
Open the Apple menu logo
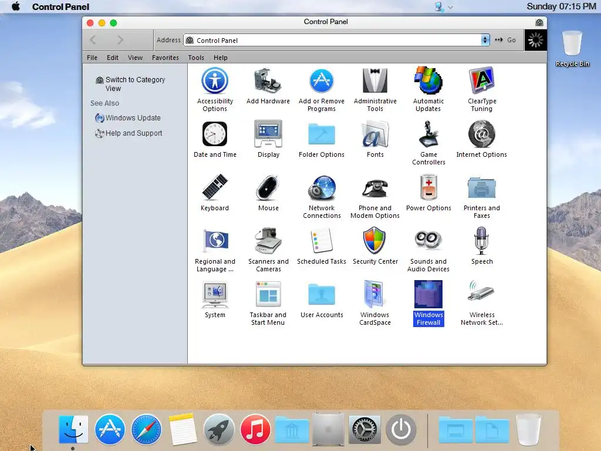click(x=16, y=6)
